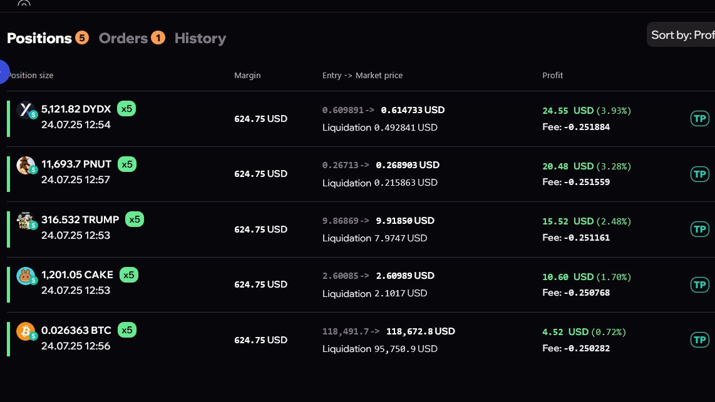The image size is (715, 402).
Task: Click TRUMP market price 9.91850 USD
Action: coord(405,221)
